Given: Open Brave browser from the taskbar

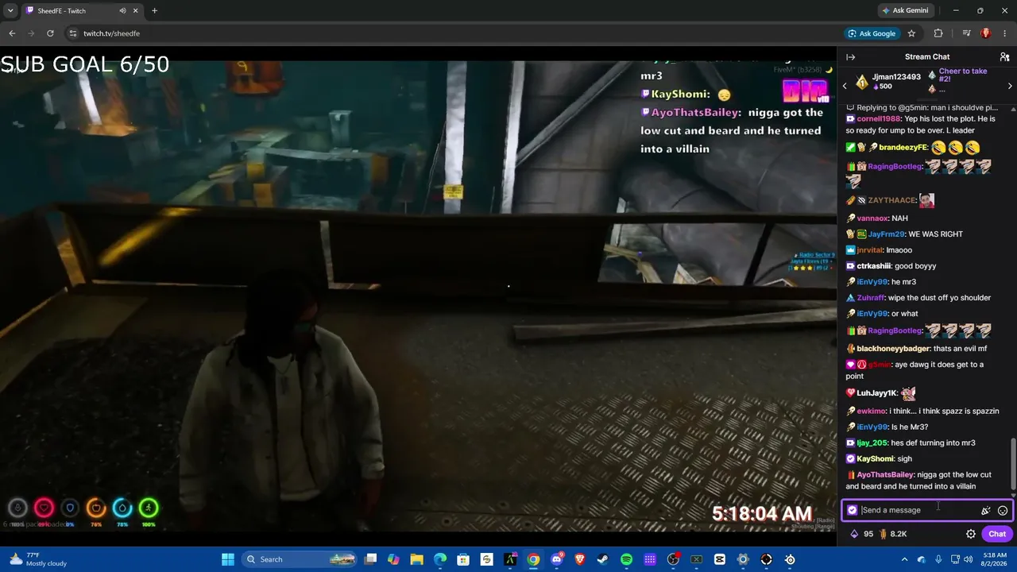Looking at the screenshot, I should (x=580, y=559).
